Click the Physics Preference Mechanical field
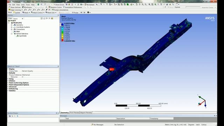This screenshot has width=224, height=126. [x=40, y=75]
